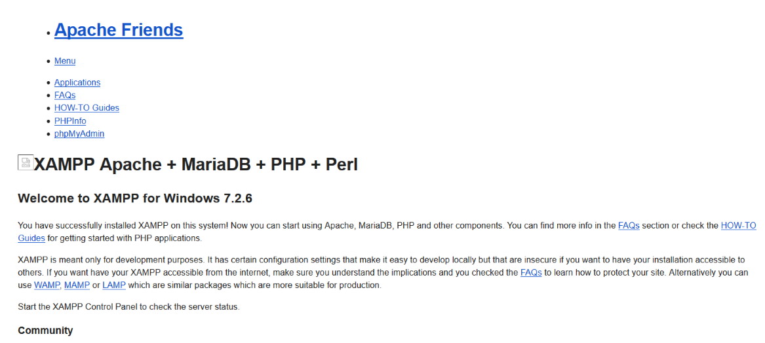
Task: Open Applications in the navigation list
Action: click(x=77, y=82)
